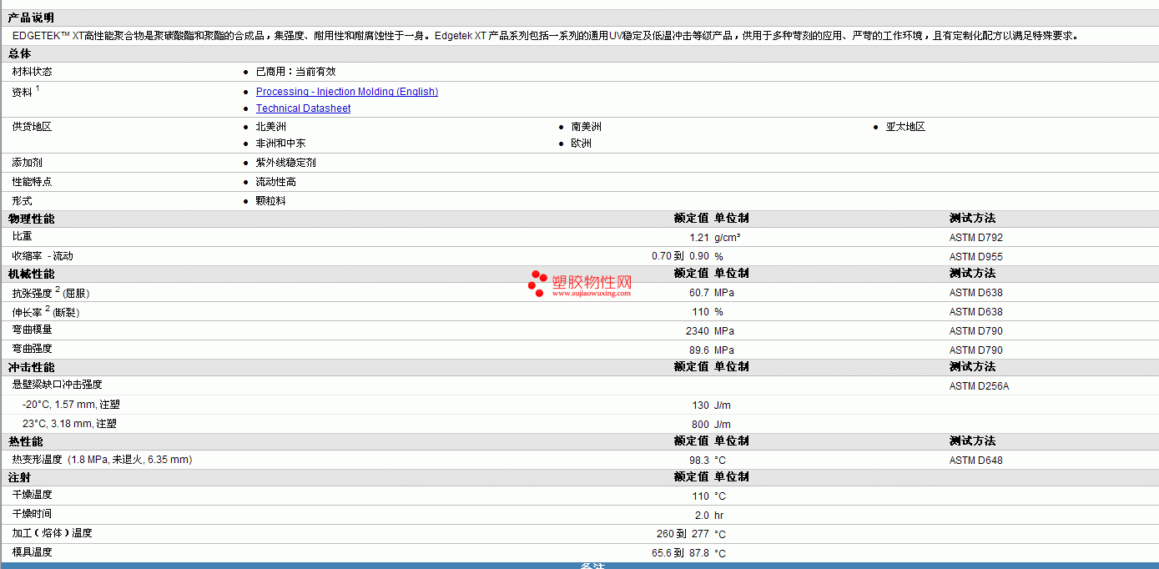Viewport: 1159px width, 569px height.
Task: Select the 比重 row label
Action: coord(22,237)
